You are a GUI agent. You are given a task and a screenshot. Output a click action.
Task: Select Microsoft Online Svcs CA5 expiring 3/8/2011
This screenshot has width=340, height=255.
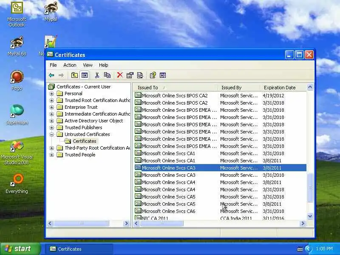coord(220,204)
